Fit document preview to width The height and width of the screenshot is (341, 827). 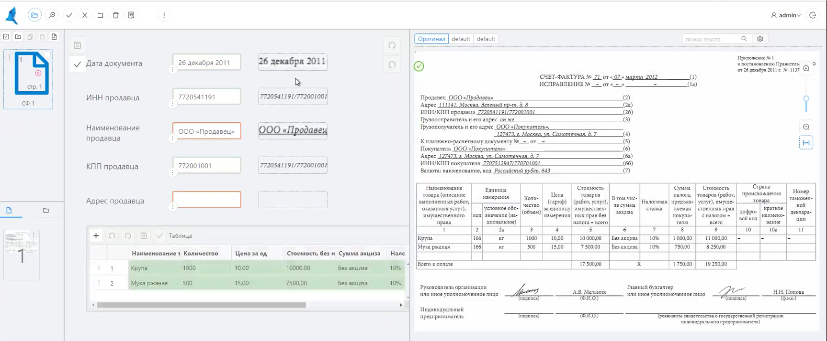[806, 143]
